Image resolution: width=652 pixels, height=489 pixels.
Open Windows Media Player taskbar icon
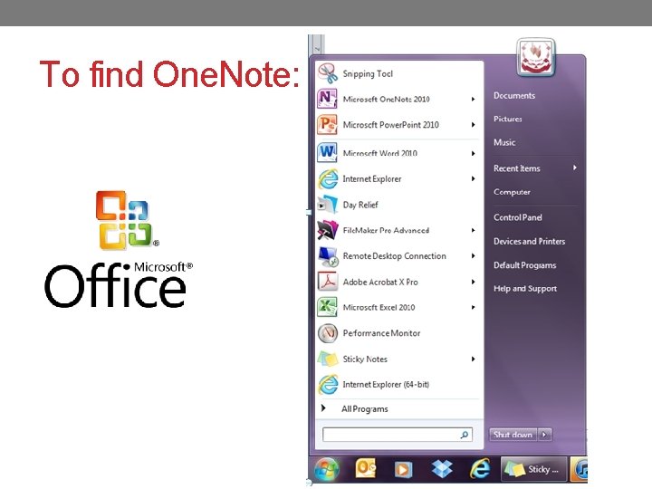[403, 469]
